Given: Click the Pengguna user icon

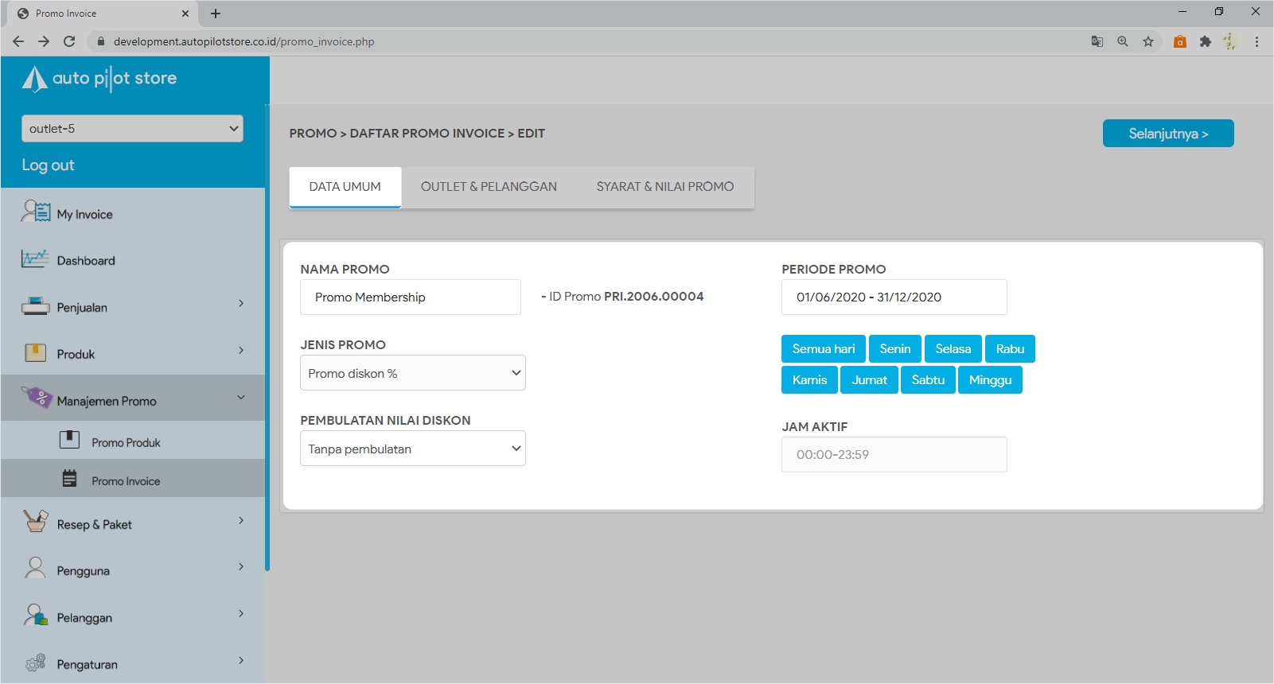Looking at the screenshot, I should pyautogui.click(x=35, y=569).
